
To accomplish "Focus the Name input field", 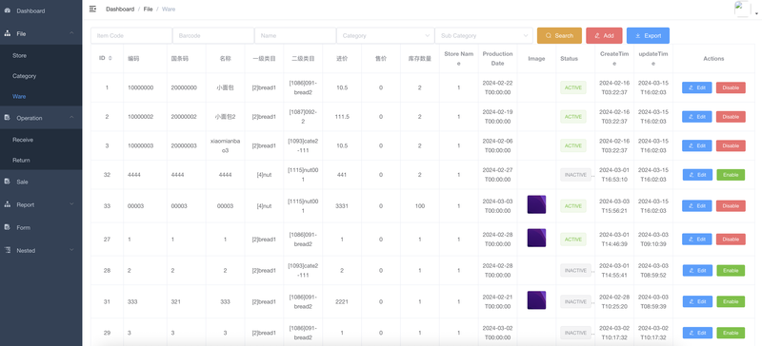I will click(295, 36).
